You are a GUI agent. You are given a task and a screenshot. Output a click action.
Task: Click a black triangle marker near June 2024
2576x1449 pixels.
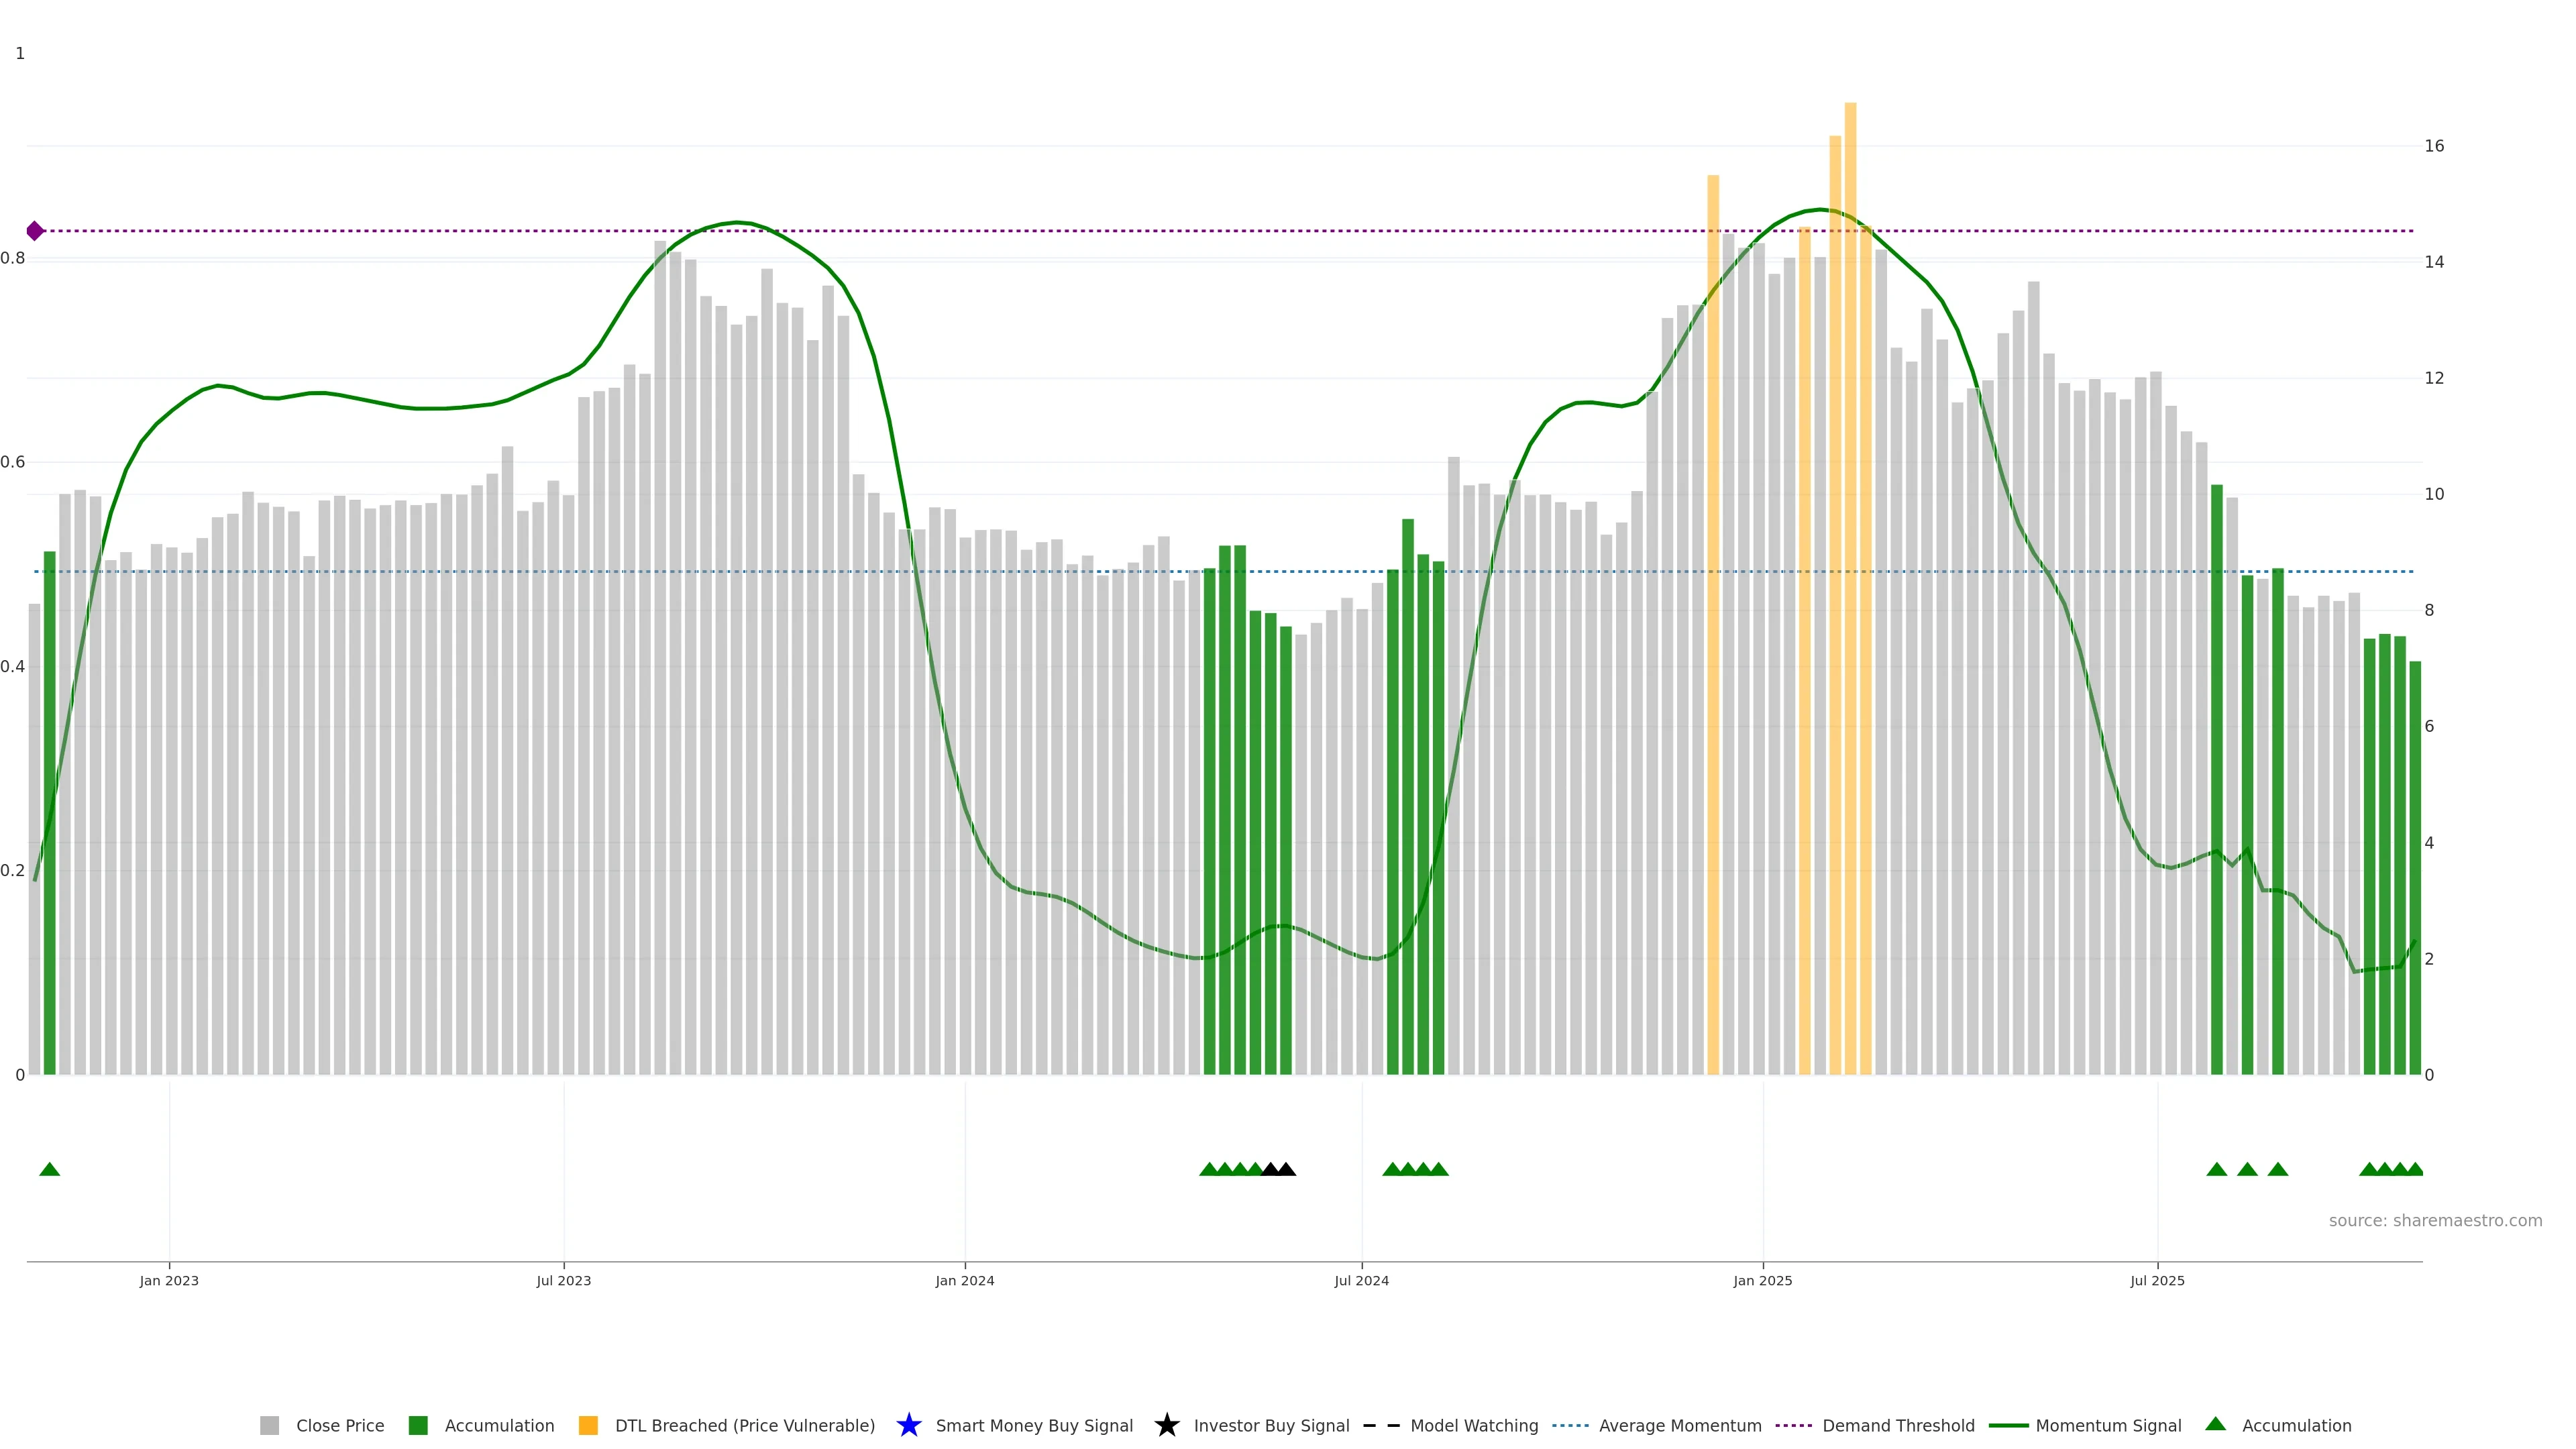click(1286, 1169)
